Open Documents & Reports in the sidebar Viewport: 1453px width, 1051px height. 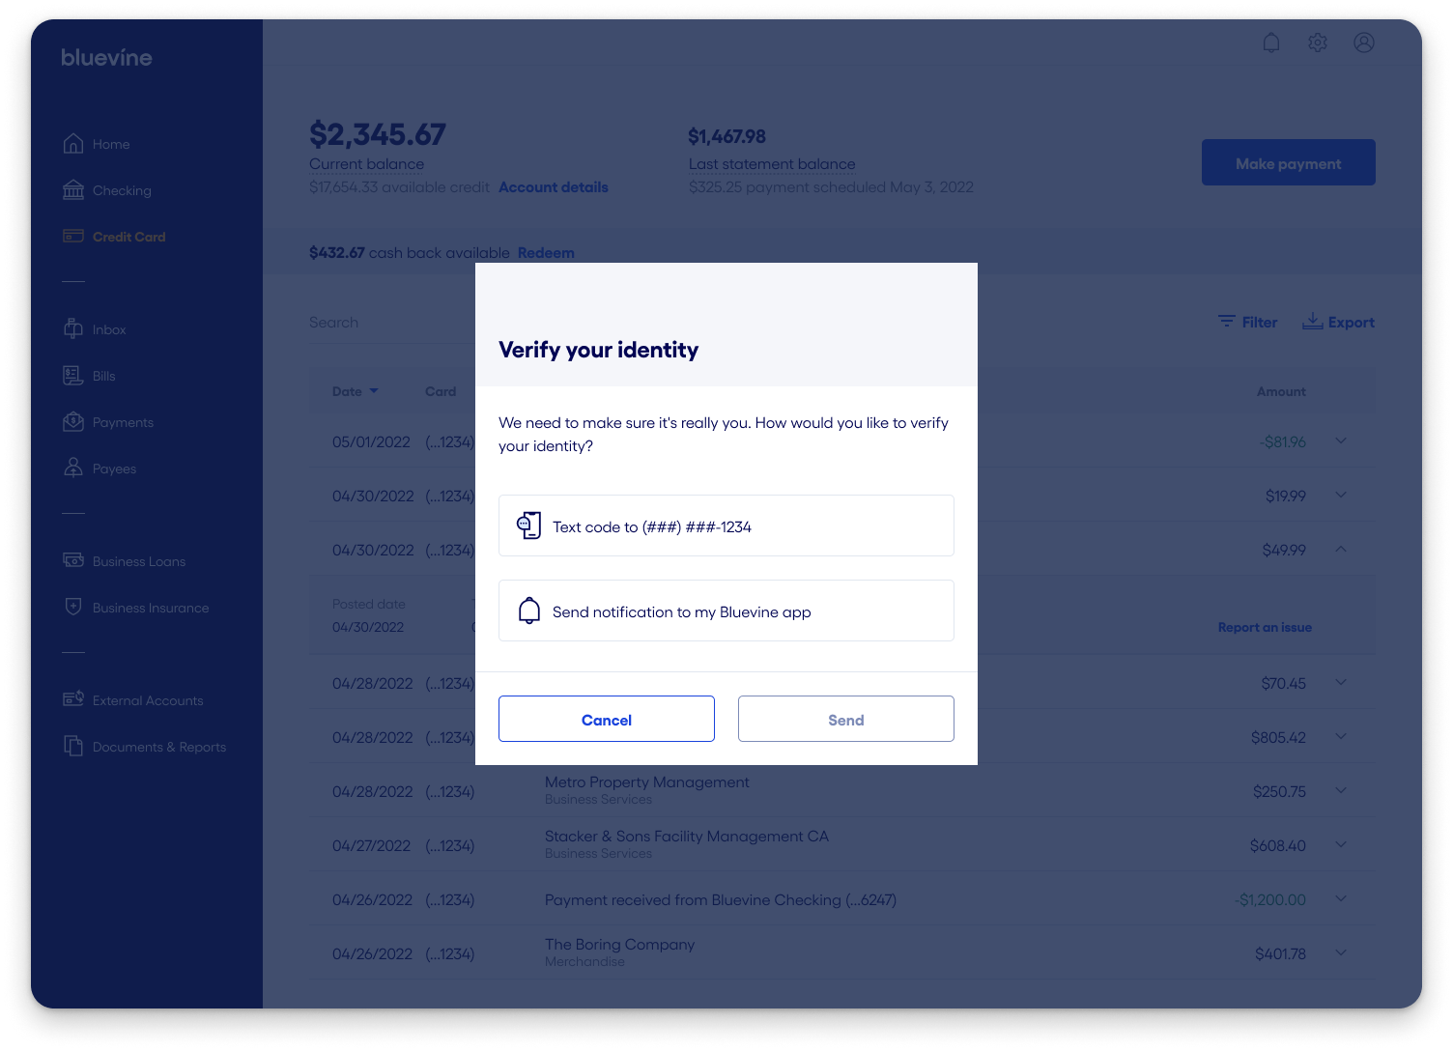pyautogui.click(x=159, y=747)
